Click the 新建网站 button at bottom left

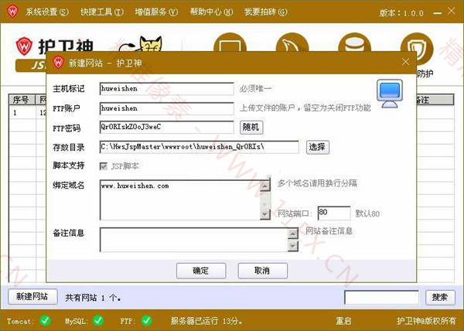pos(32,296)
